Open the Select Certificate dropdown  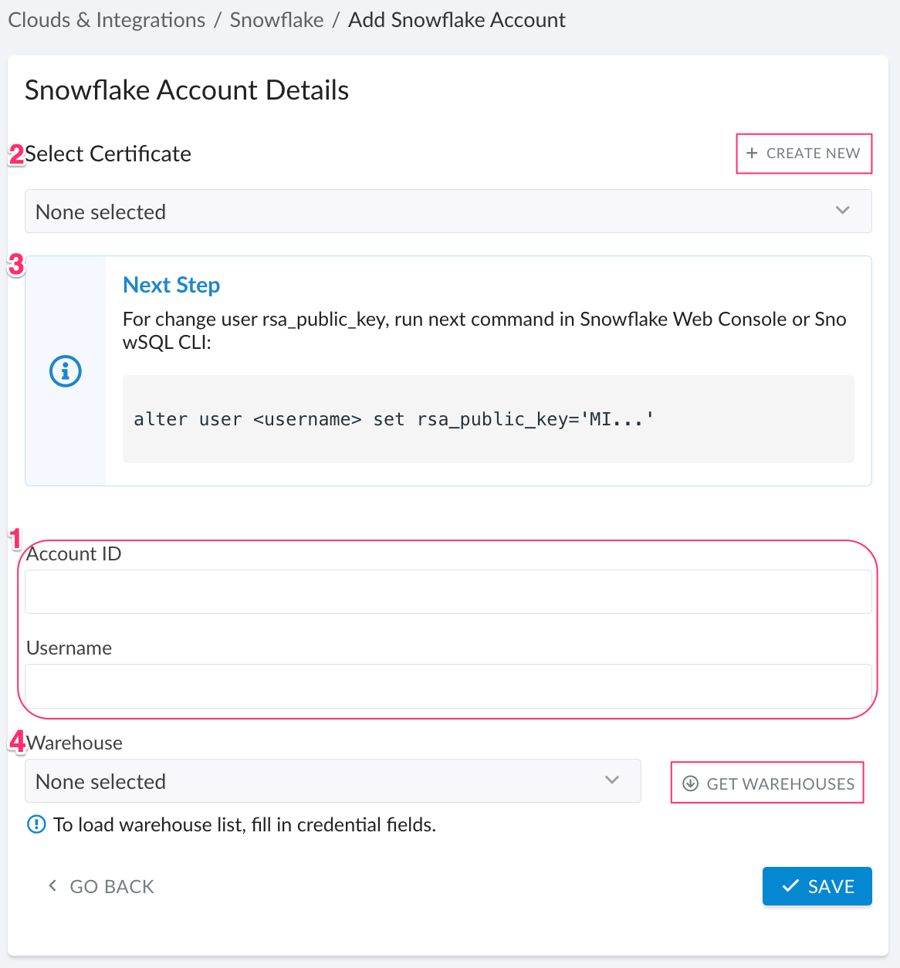[x=448, y=211]
